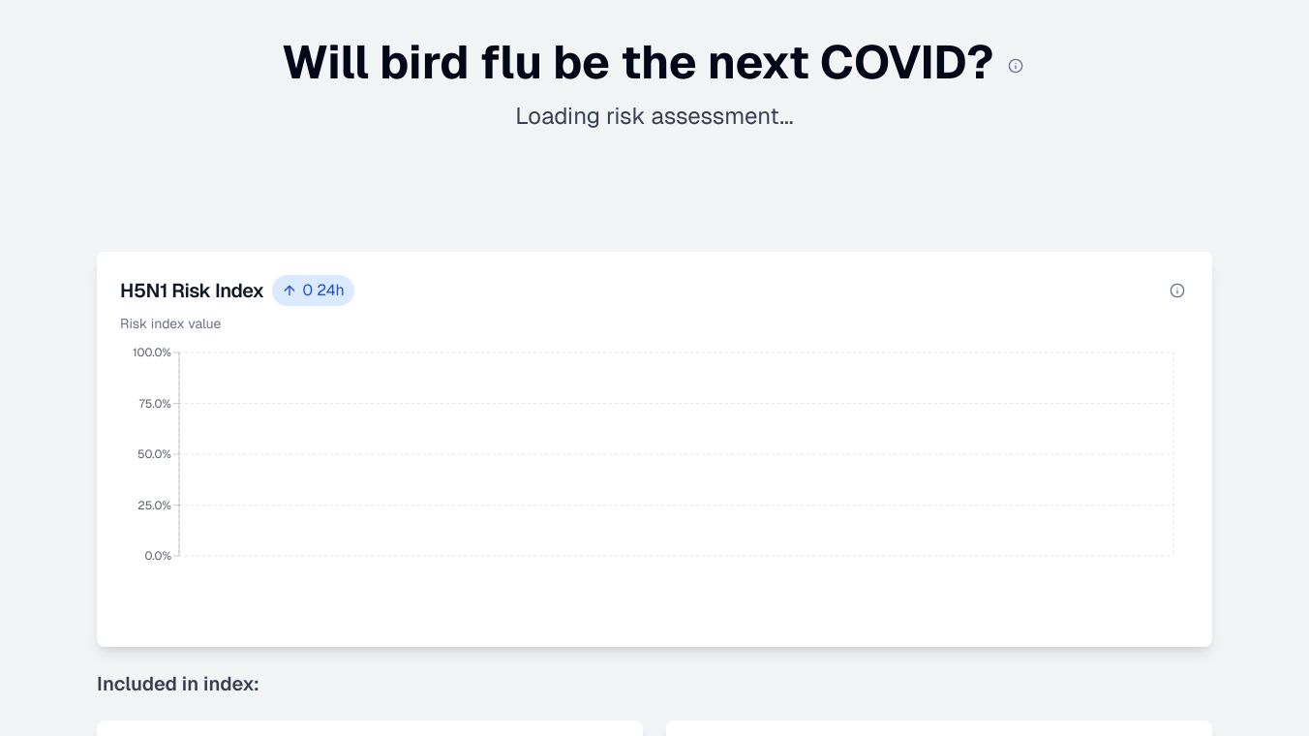Click the "0" value in the 24h badge
This screenshot has width=1309, height=736.
tap(307, 291)
